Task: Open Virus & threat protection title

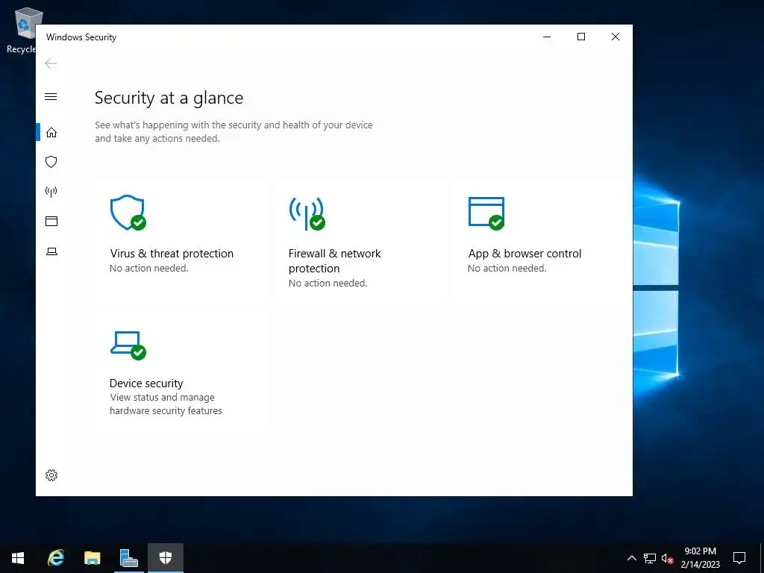Action: [172, 254]
